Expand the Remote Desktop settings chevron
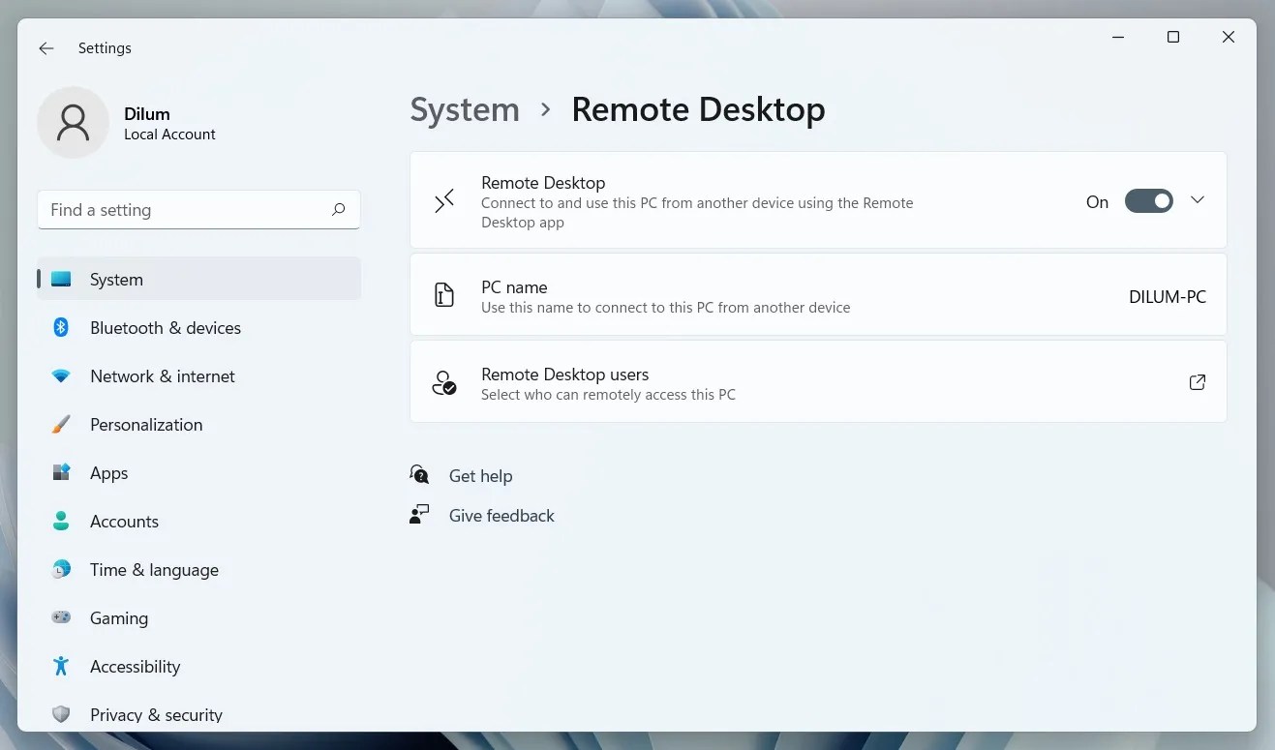Screen dimensions: 1275x750 point(1198,200)
